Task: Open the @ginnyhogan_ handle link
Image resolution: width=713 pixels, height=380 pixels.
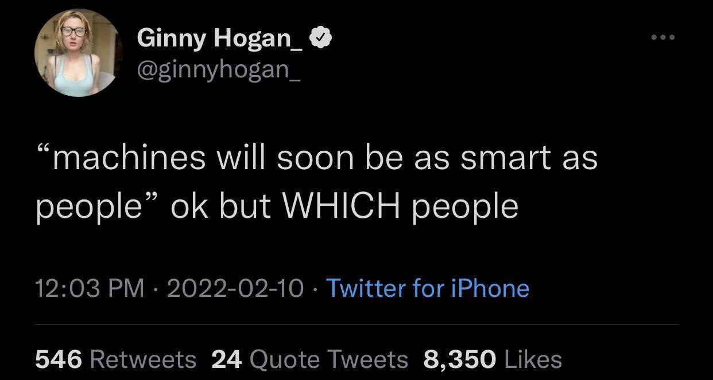Action: (x=218, y=69)
